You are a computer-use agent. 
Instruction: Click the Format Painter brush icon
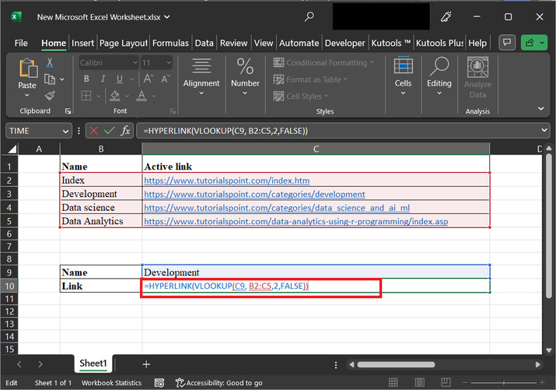[x=51, y=96]
